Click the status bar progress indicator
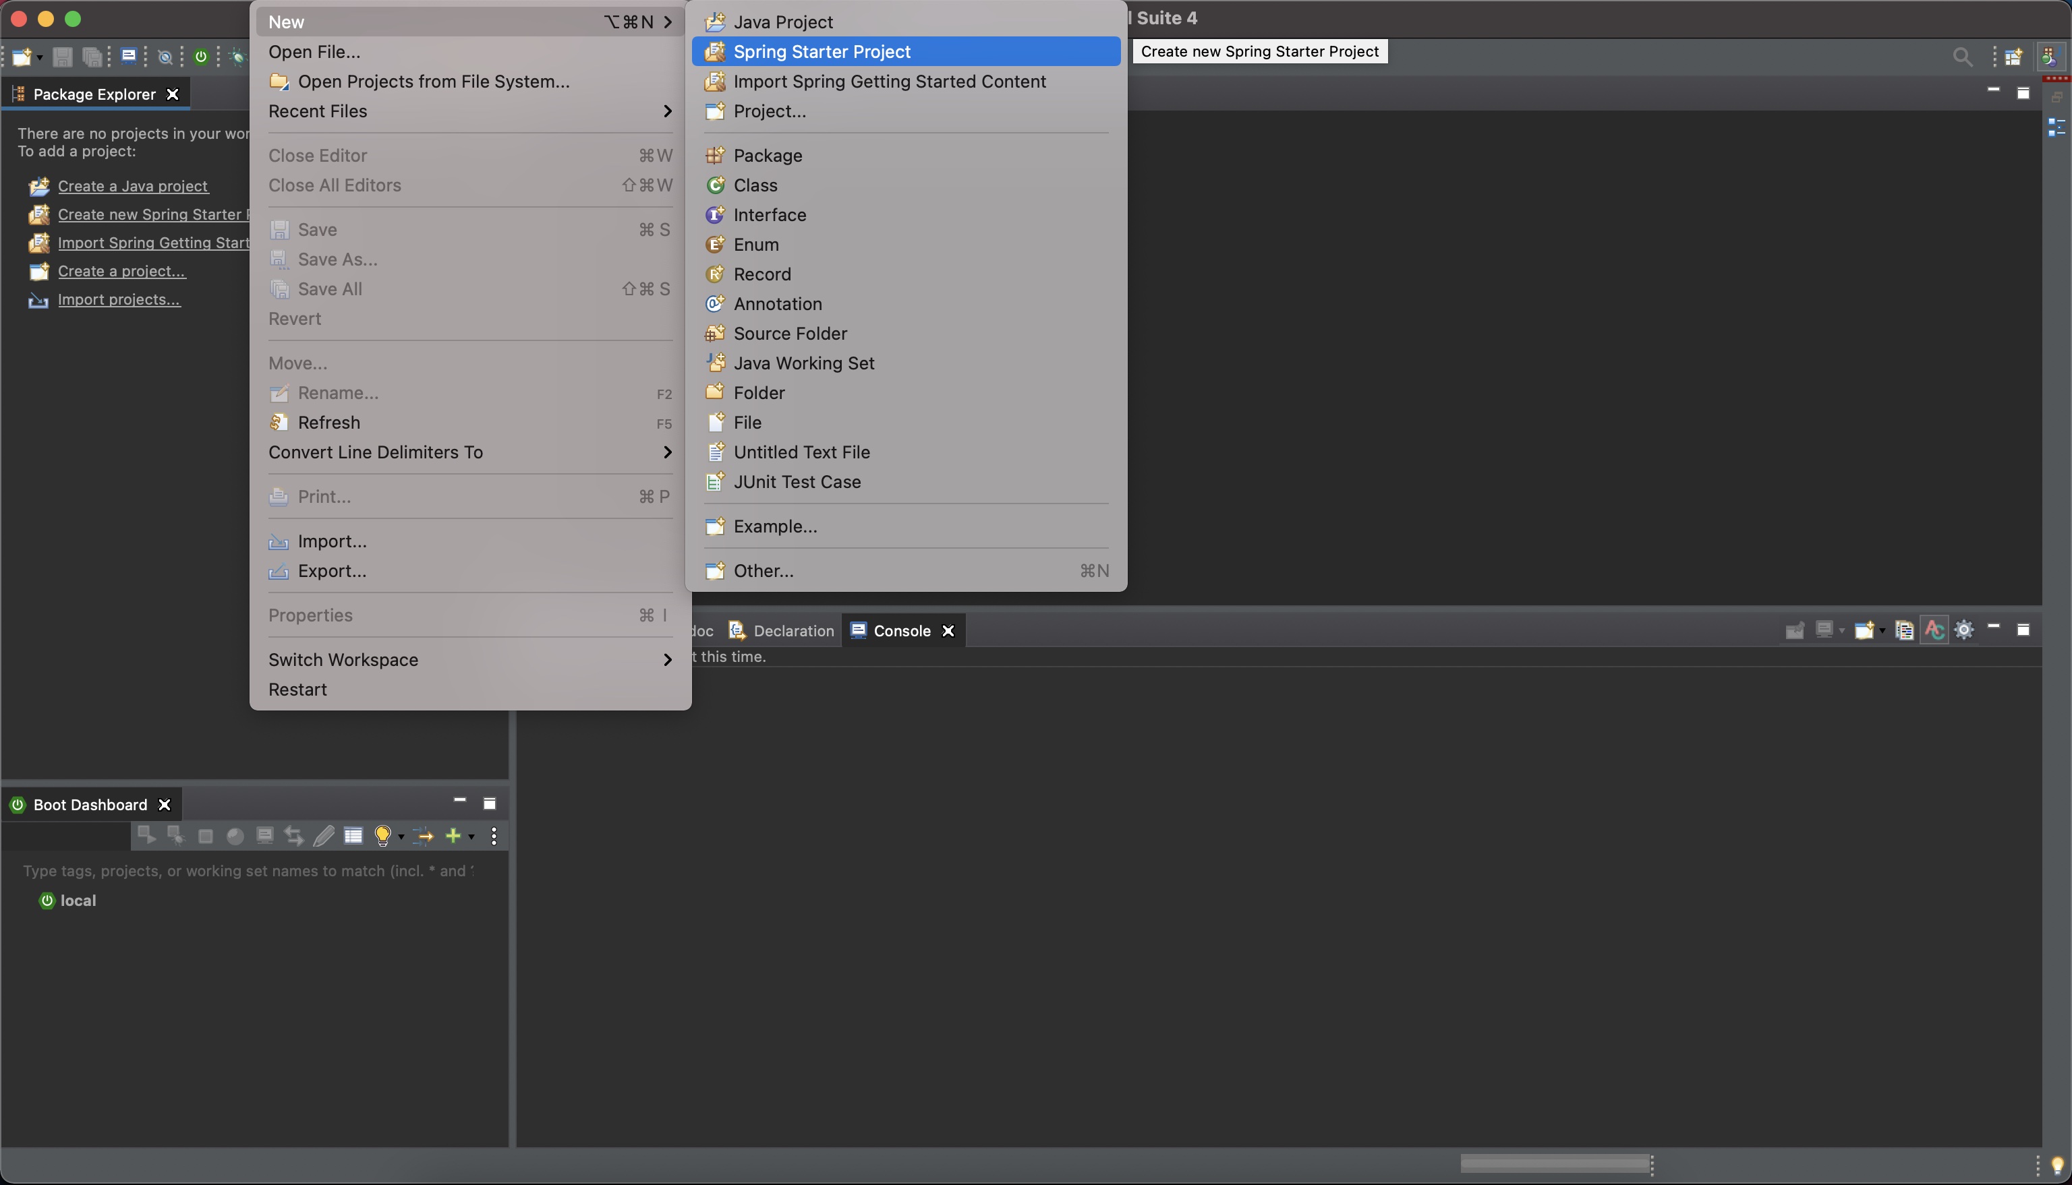The image size is (2072, 1185). pyautogui.click(x=1555, y=1164)
